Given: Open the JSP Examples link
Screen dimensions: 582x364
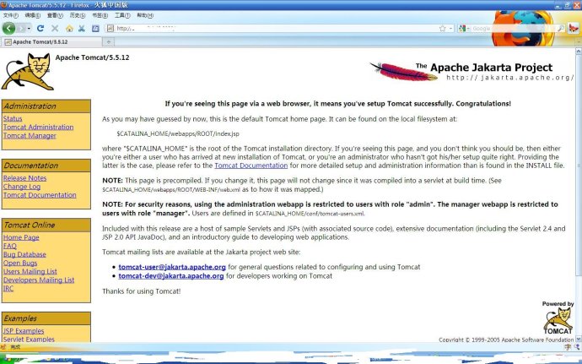Looking at the screenshot, I should [x=24, y=331].
